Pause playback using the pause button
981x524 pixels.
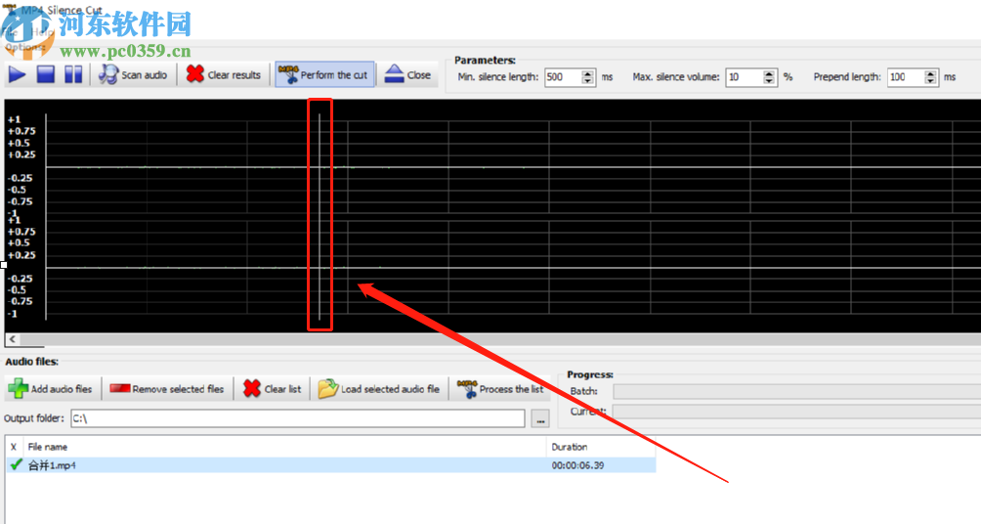point(73,75)
